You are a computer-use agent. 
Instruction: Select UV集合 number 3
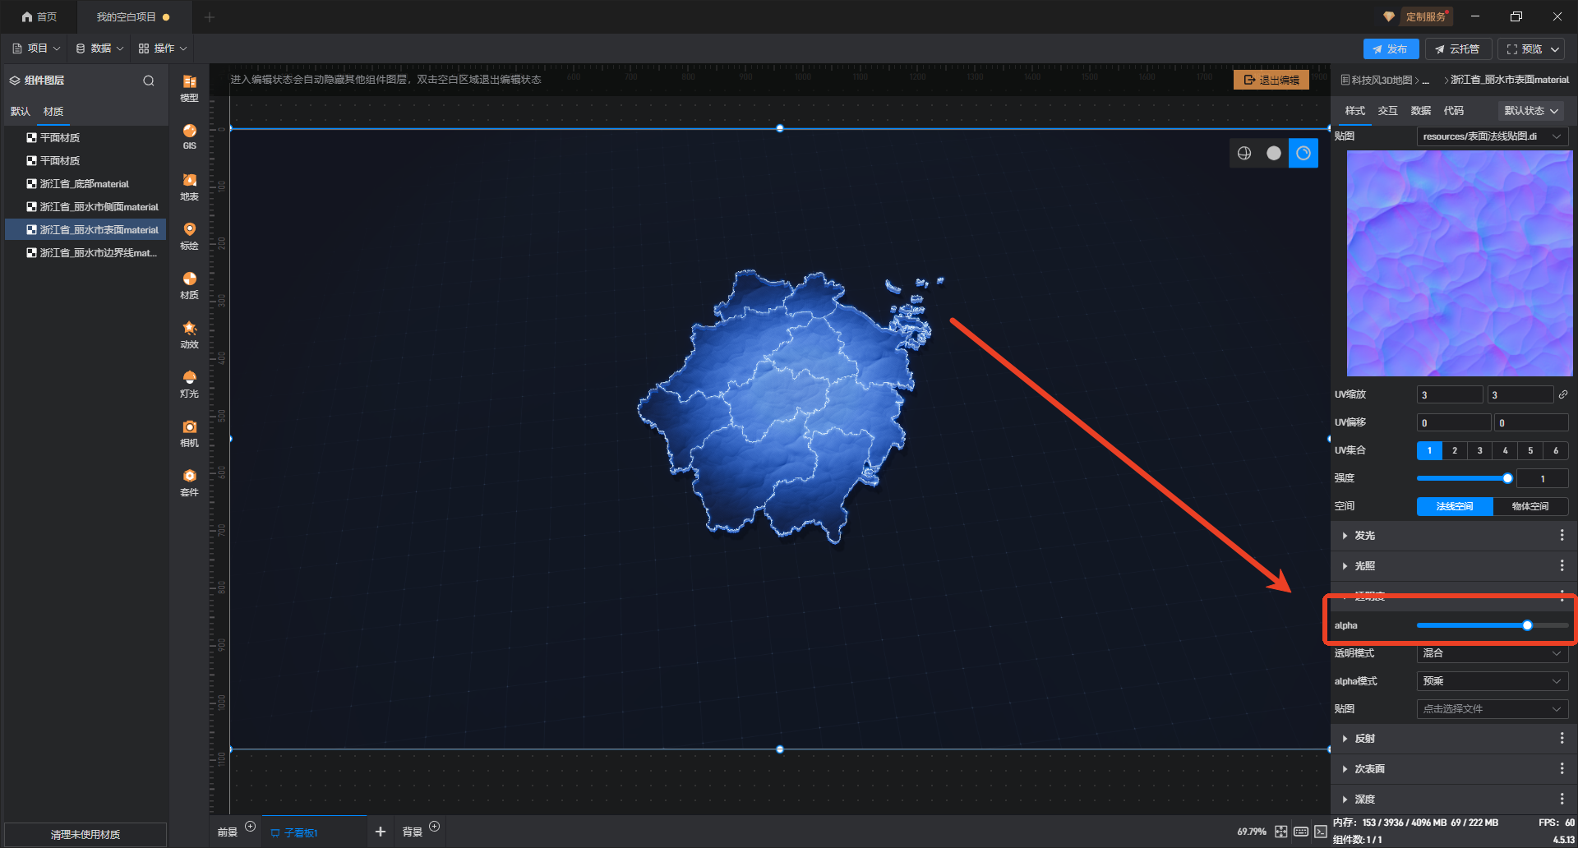(1479, 450)
